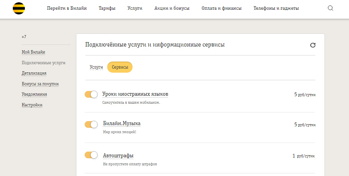This screenshot has height=176, width=349.
Task: Open Бонусы за покупки link
Action: 40,84
